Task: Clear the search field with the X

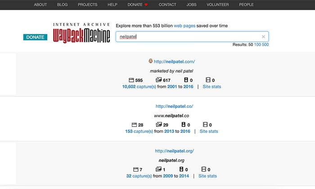Action: coord(263,36)
